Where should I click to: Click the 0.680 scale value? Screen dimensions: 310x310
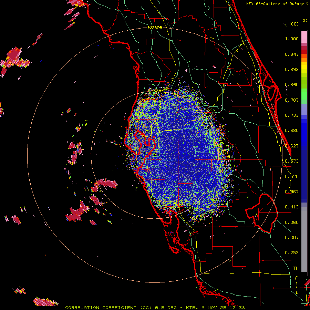292,131
